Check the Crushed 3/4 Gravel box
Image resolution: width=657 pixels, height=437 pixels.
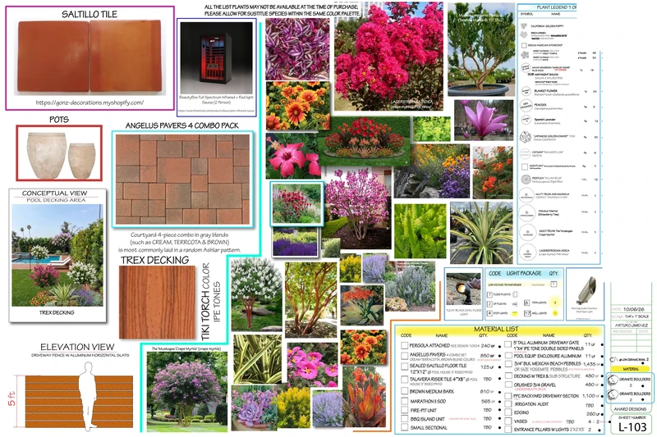508,385
